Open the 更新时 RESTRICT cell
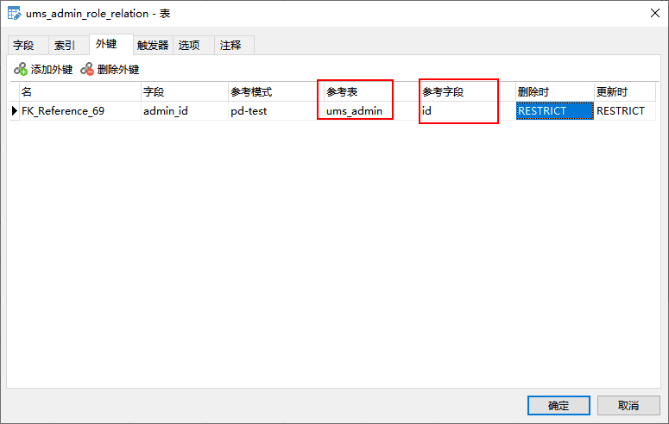Viewport: 669px width, 424px height. coord(625,111)
